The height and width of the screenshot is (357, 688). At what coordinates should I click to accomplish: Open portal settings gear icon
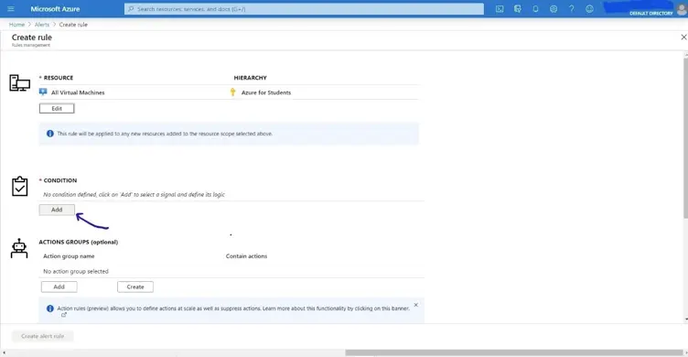coord(554,9)
